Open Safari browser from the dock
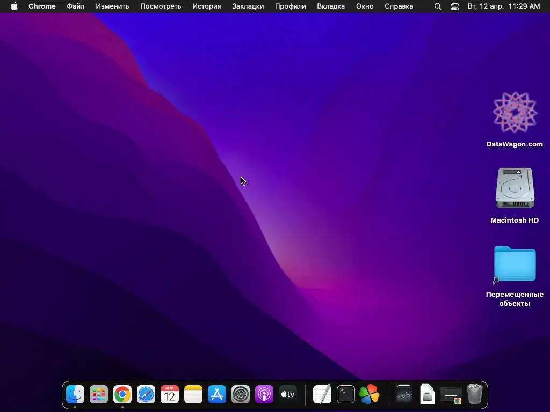Screen dimensions: 550x412 (146, 394)
